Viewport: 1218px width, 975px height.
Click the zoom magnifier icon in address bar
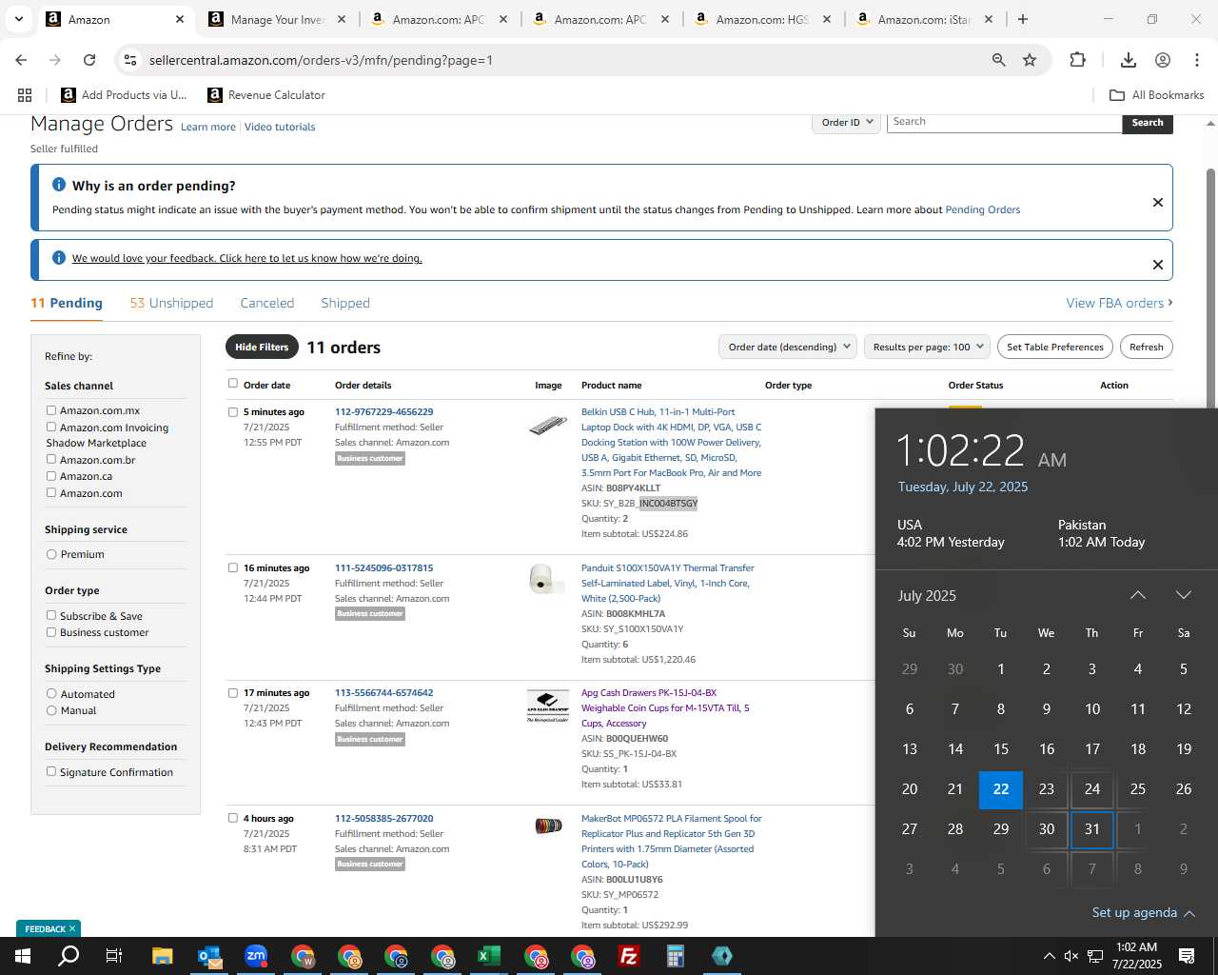998,60
